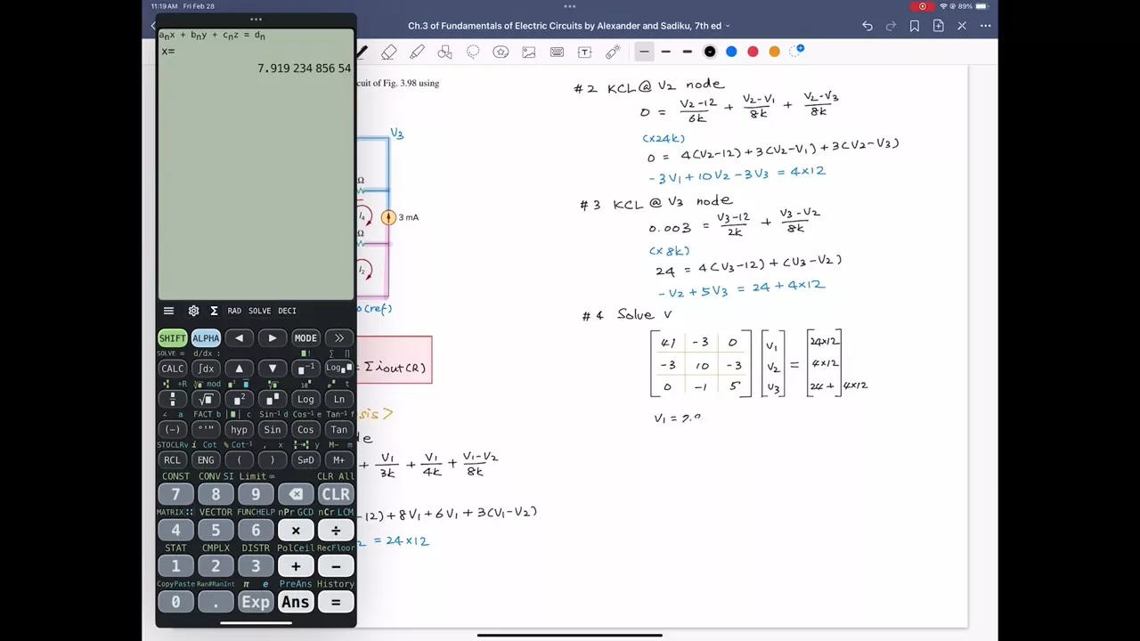The width and height of the screenshot is (1140, 641).
Task: Activate the laser pointer tool
Action: 613,53
